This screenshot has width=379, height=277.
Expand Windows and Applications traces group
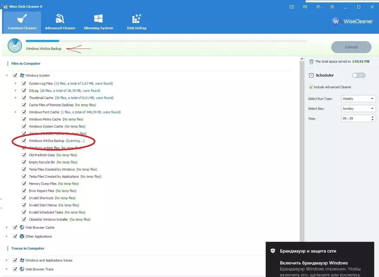point(7,260)
